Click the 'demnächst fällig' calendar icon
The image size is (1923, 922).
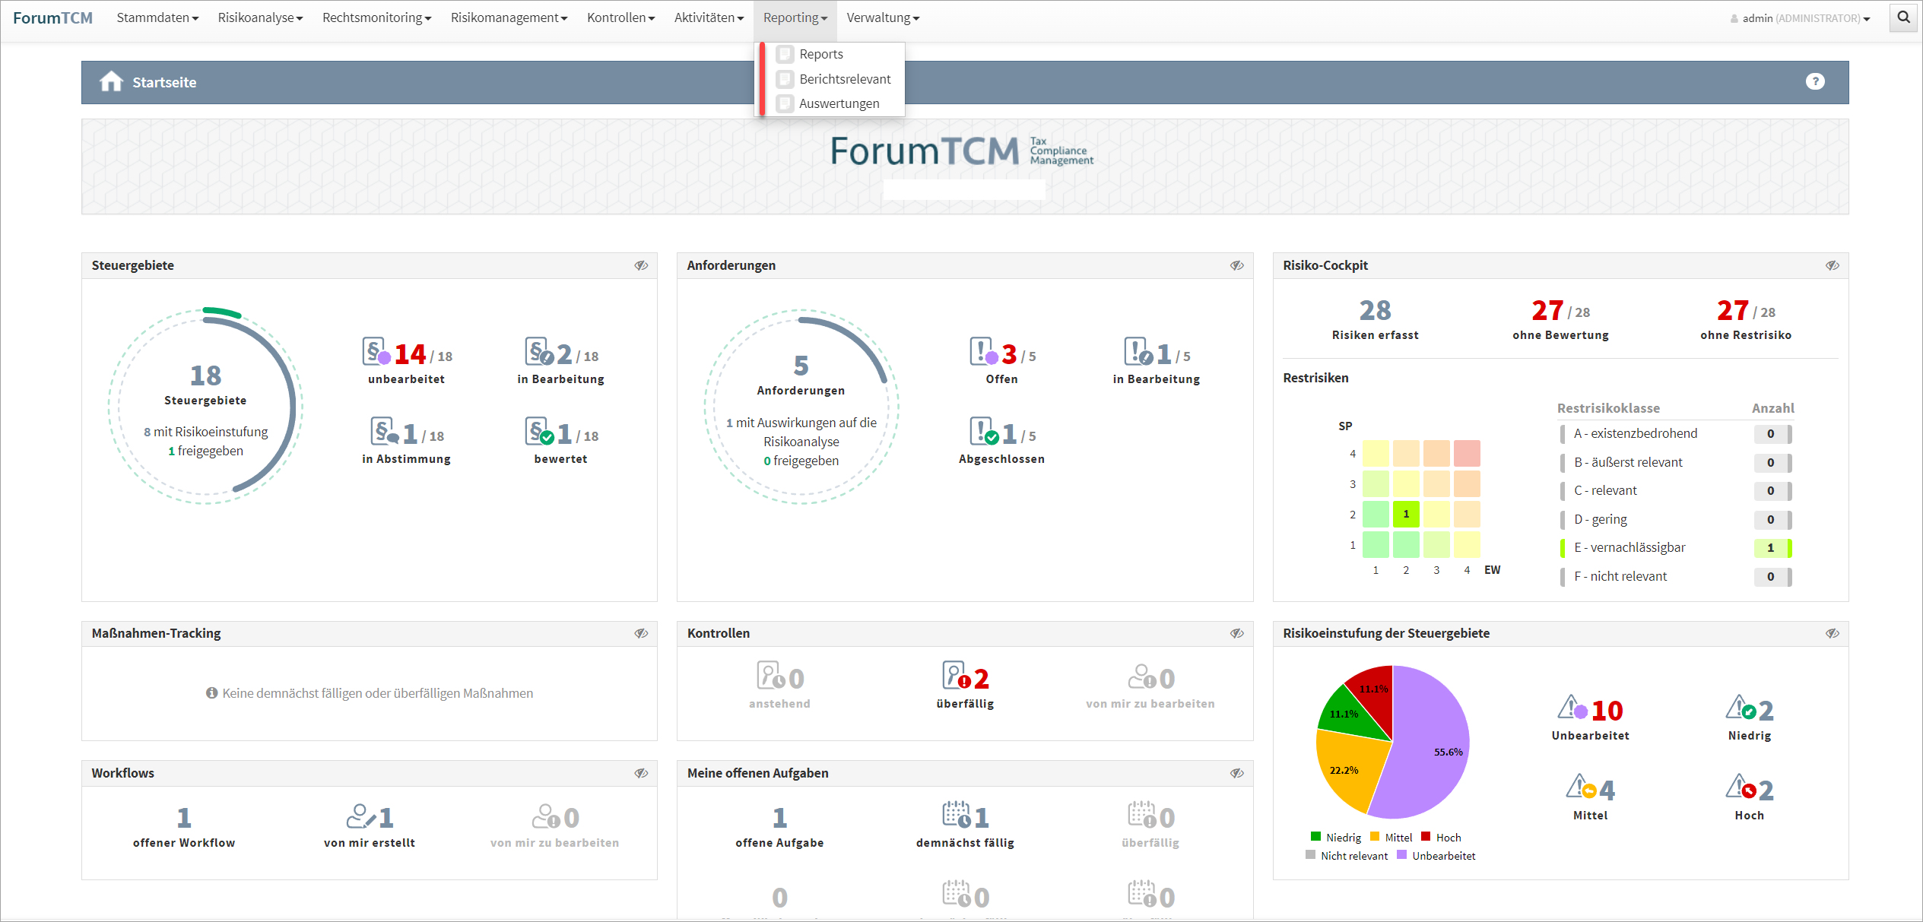click(x=956, y=816)
